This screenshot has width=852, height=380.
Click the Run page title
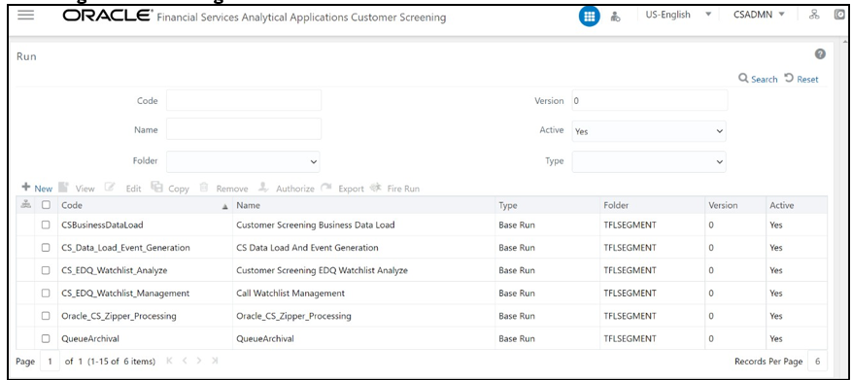(x=26, y=56)
